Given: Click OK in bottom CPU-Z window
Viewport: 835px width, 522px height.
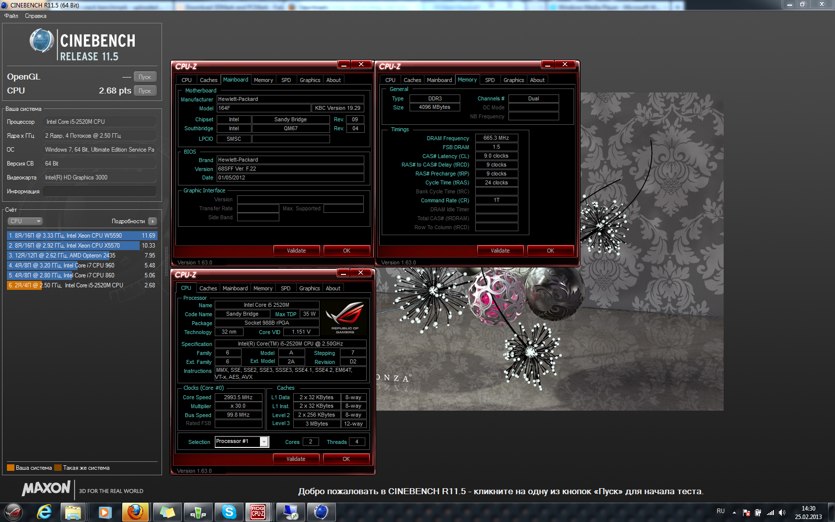Looking at the screenshot, I should 346,459.
